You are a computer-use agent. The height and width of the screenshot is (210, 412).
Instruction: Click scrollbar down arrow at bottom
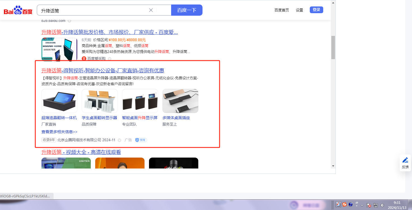click(333, 166)
